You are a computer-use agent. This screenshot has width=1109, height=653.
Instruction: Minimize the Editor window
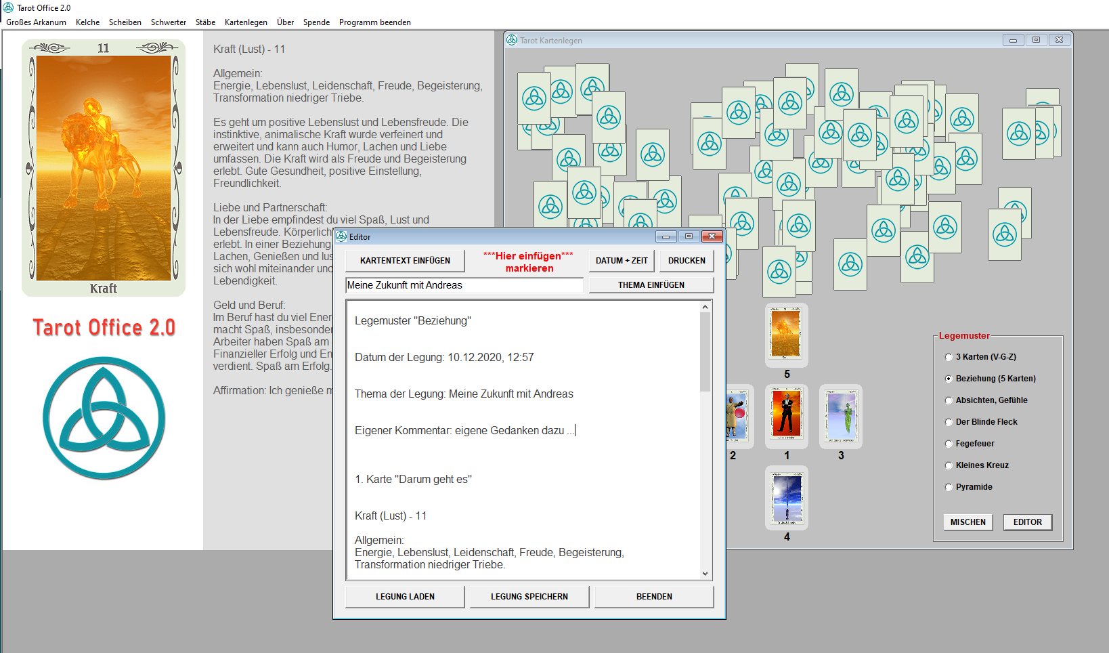pyautogui.click(x=666, y=236)
